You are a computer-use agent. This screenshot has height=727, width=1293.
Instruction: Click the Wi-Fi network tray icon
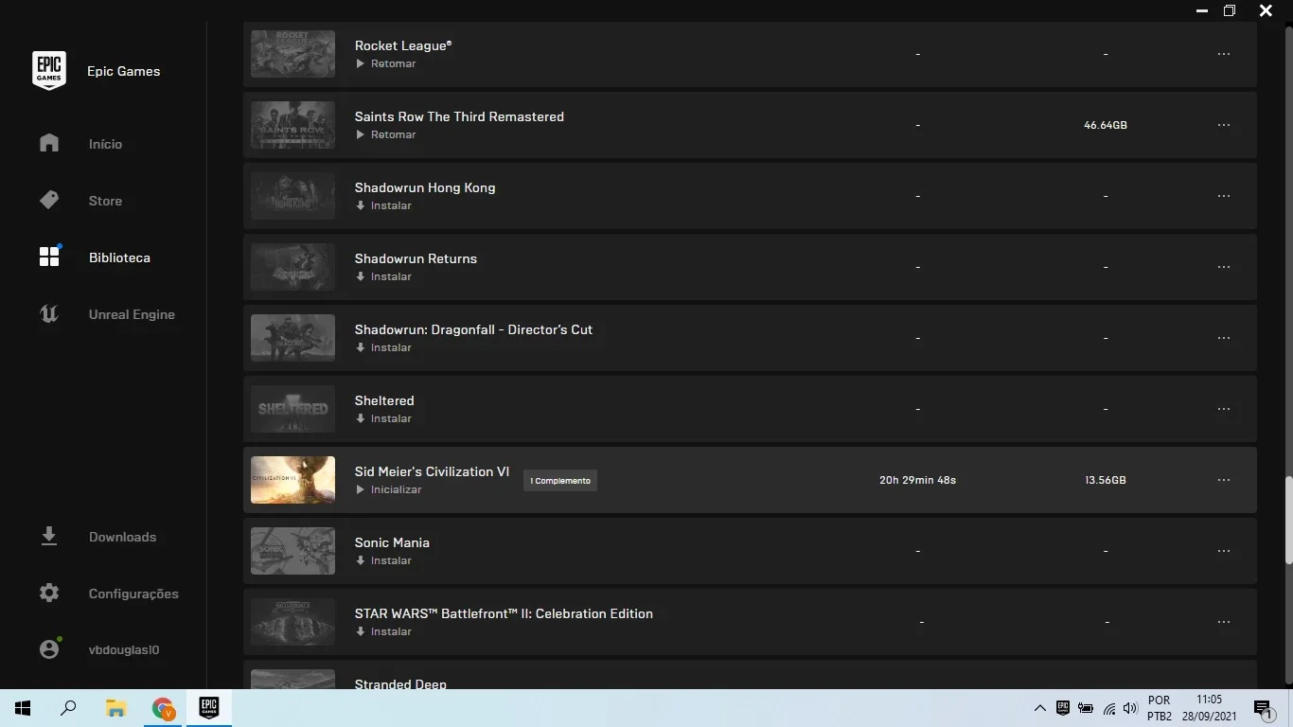click(1108, 708)
